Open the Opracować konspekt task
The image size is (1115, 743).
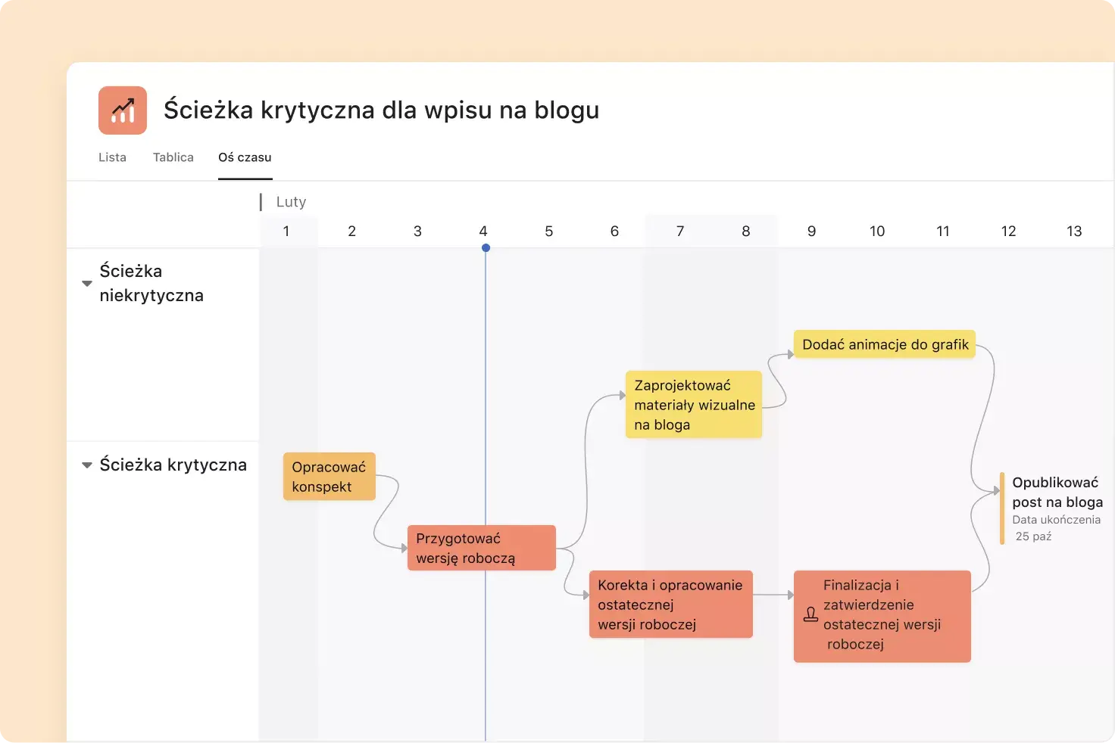click(330, 477)
